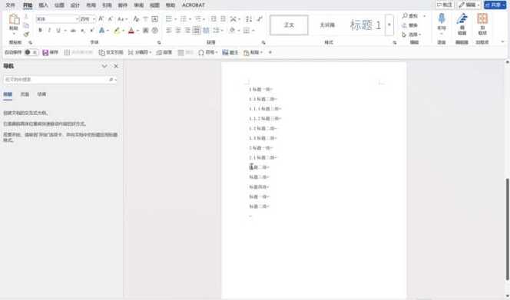Open the Change Case Aa dropdown
Screen dimensions: 510x300
122,19
